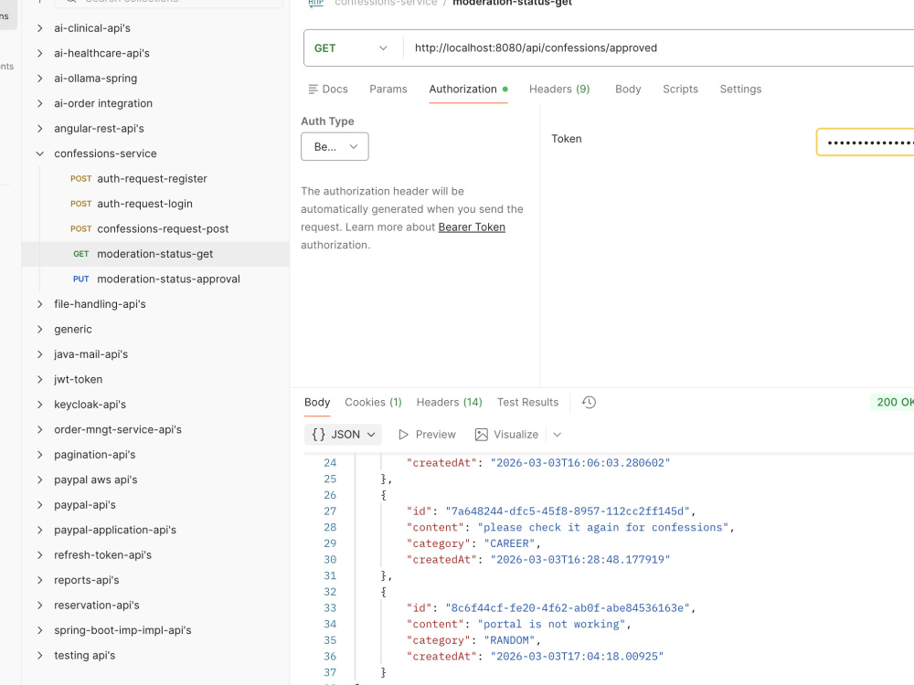Click refresh-token-api's collection name
The width and height of the screenshot is (914, 685).
point(102,555)
